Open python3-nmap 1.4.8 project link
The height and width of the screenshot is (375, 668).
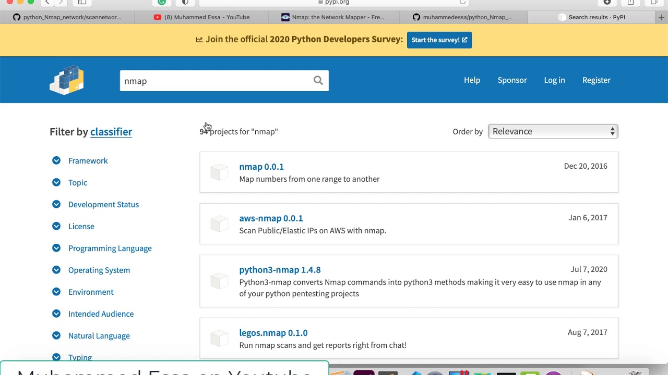pos(280,270)
